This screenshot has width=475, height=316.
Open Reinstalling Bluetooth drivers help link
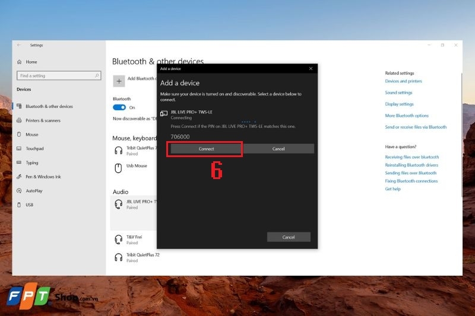tap(411, 165)
